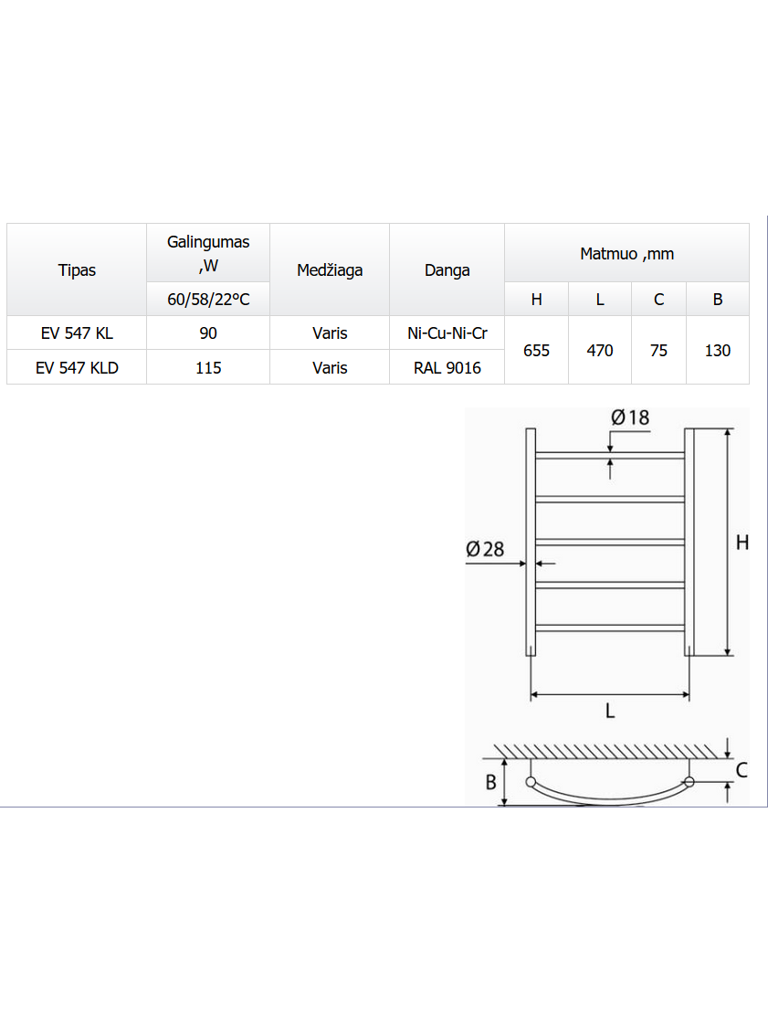Click the "Ø28" label in the drawing

click(x=485, y=549)
